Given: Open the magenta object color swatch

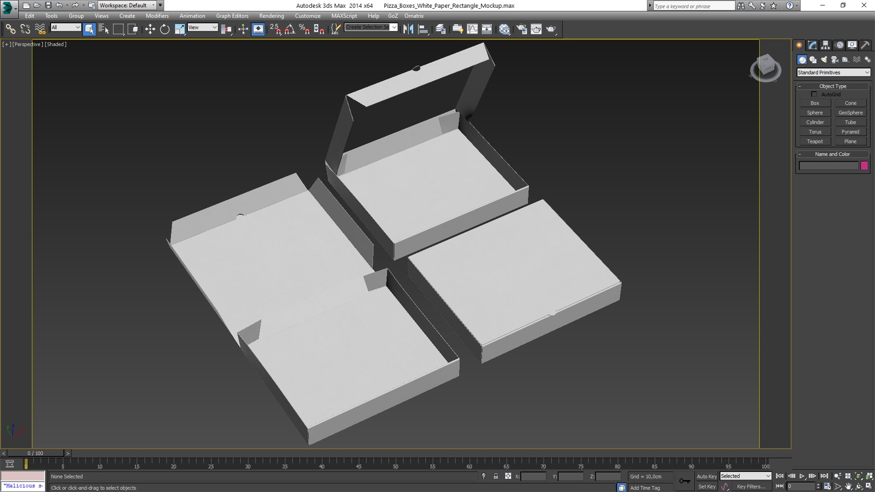Looking at the screenshot, I should click(864, 166).
